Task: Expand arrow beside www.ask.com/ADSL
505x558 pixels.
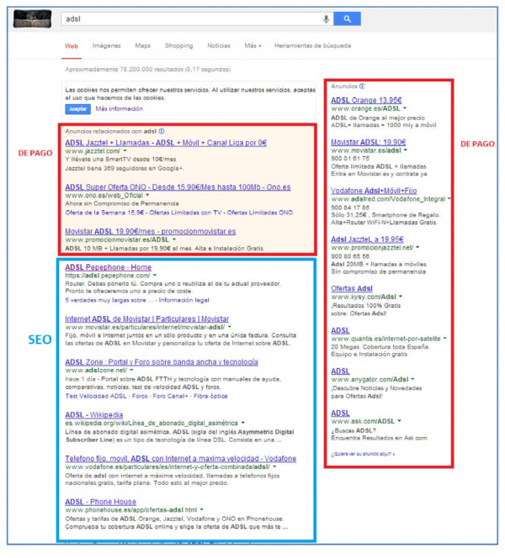Action: click(400, 421)
